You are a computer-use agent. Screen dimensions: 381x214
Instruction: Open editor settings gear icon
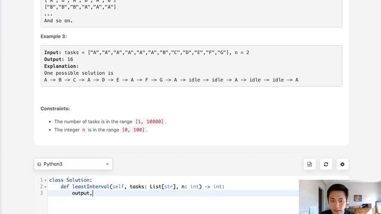342,164
